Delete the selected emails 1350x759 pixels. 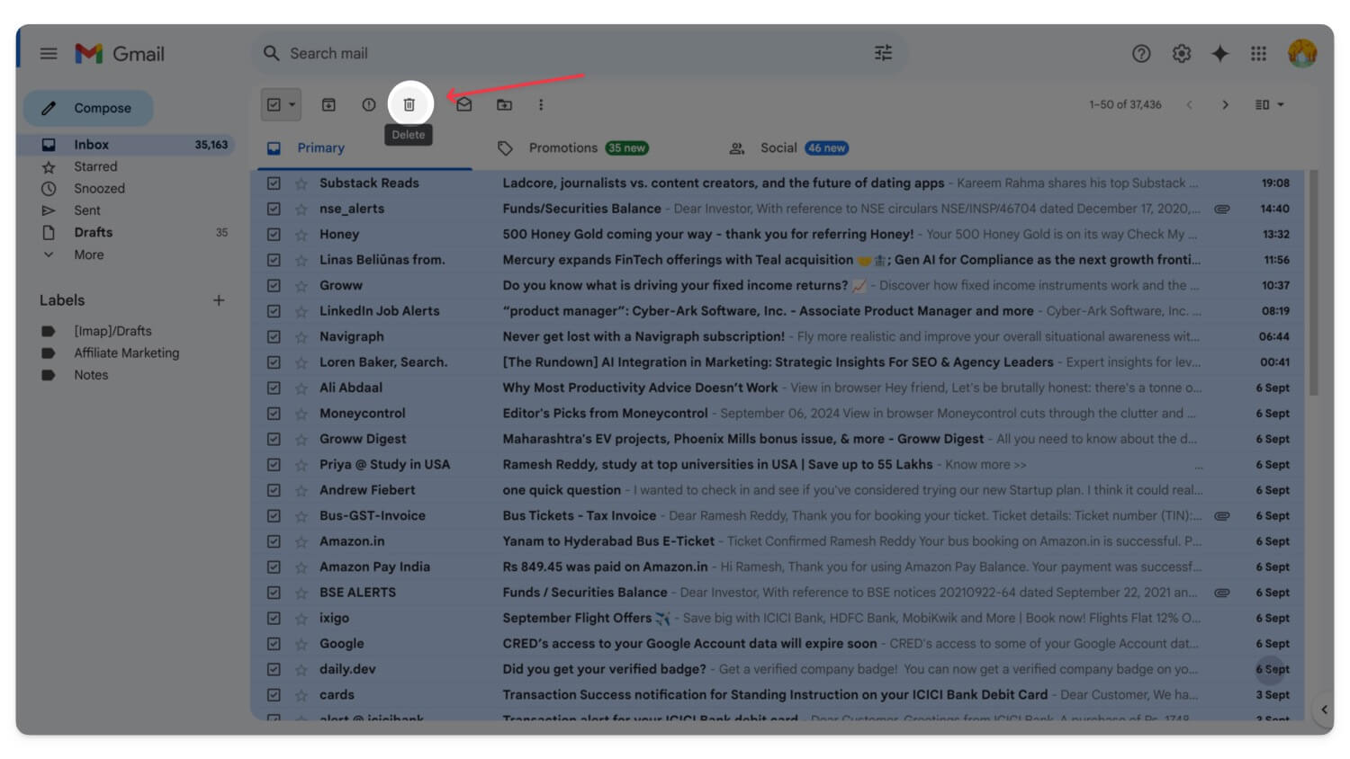click(x=409, y=104)
